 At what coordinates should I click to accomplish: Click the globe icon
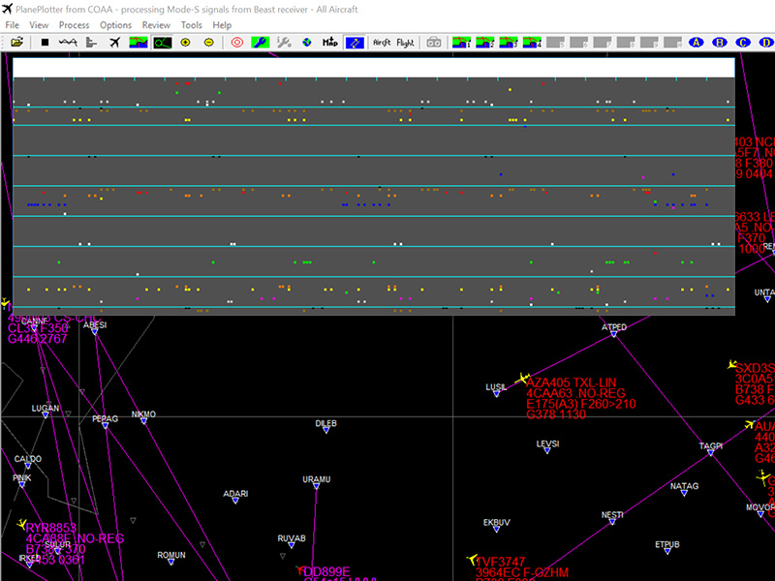(x=307, y=43)
